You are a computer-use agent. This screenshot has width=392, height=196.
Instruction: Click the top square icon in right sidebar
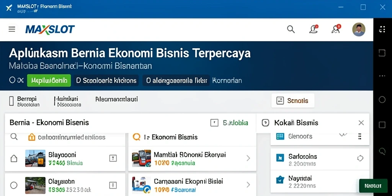point(382,53)
